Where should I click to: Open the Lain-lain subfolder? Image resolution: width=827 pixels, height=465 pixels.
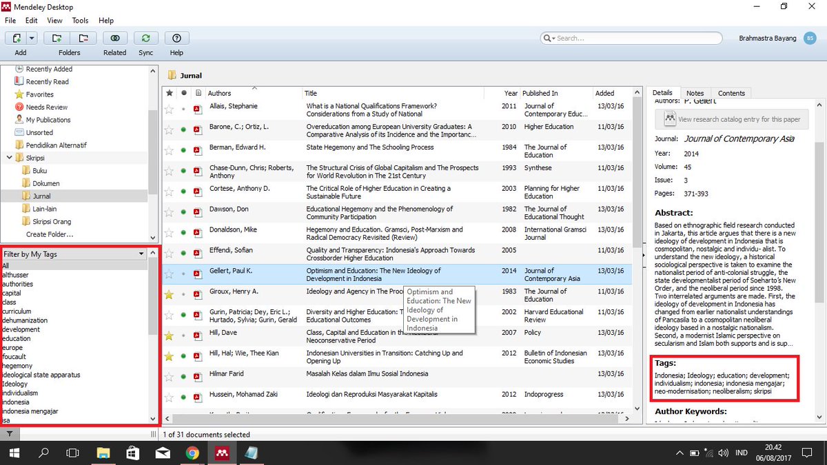pyautogui.click(x=44, y=209)
